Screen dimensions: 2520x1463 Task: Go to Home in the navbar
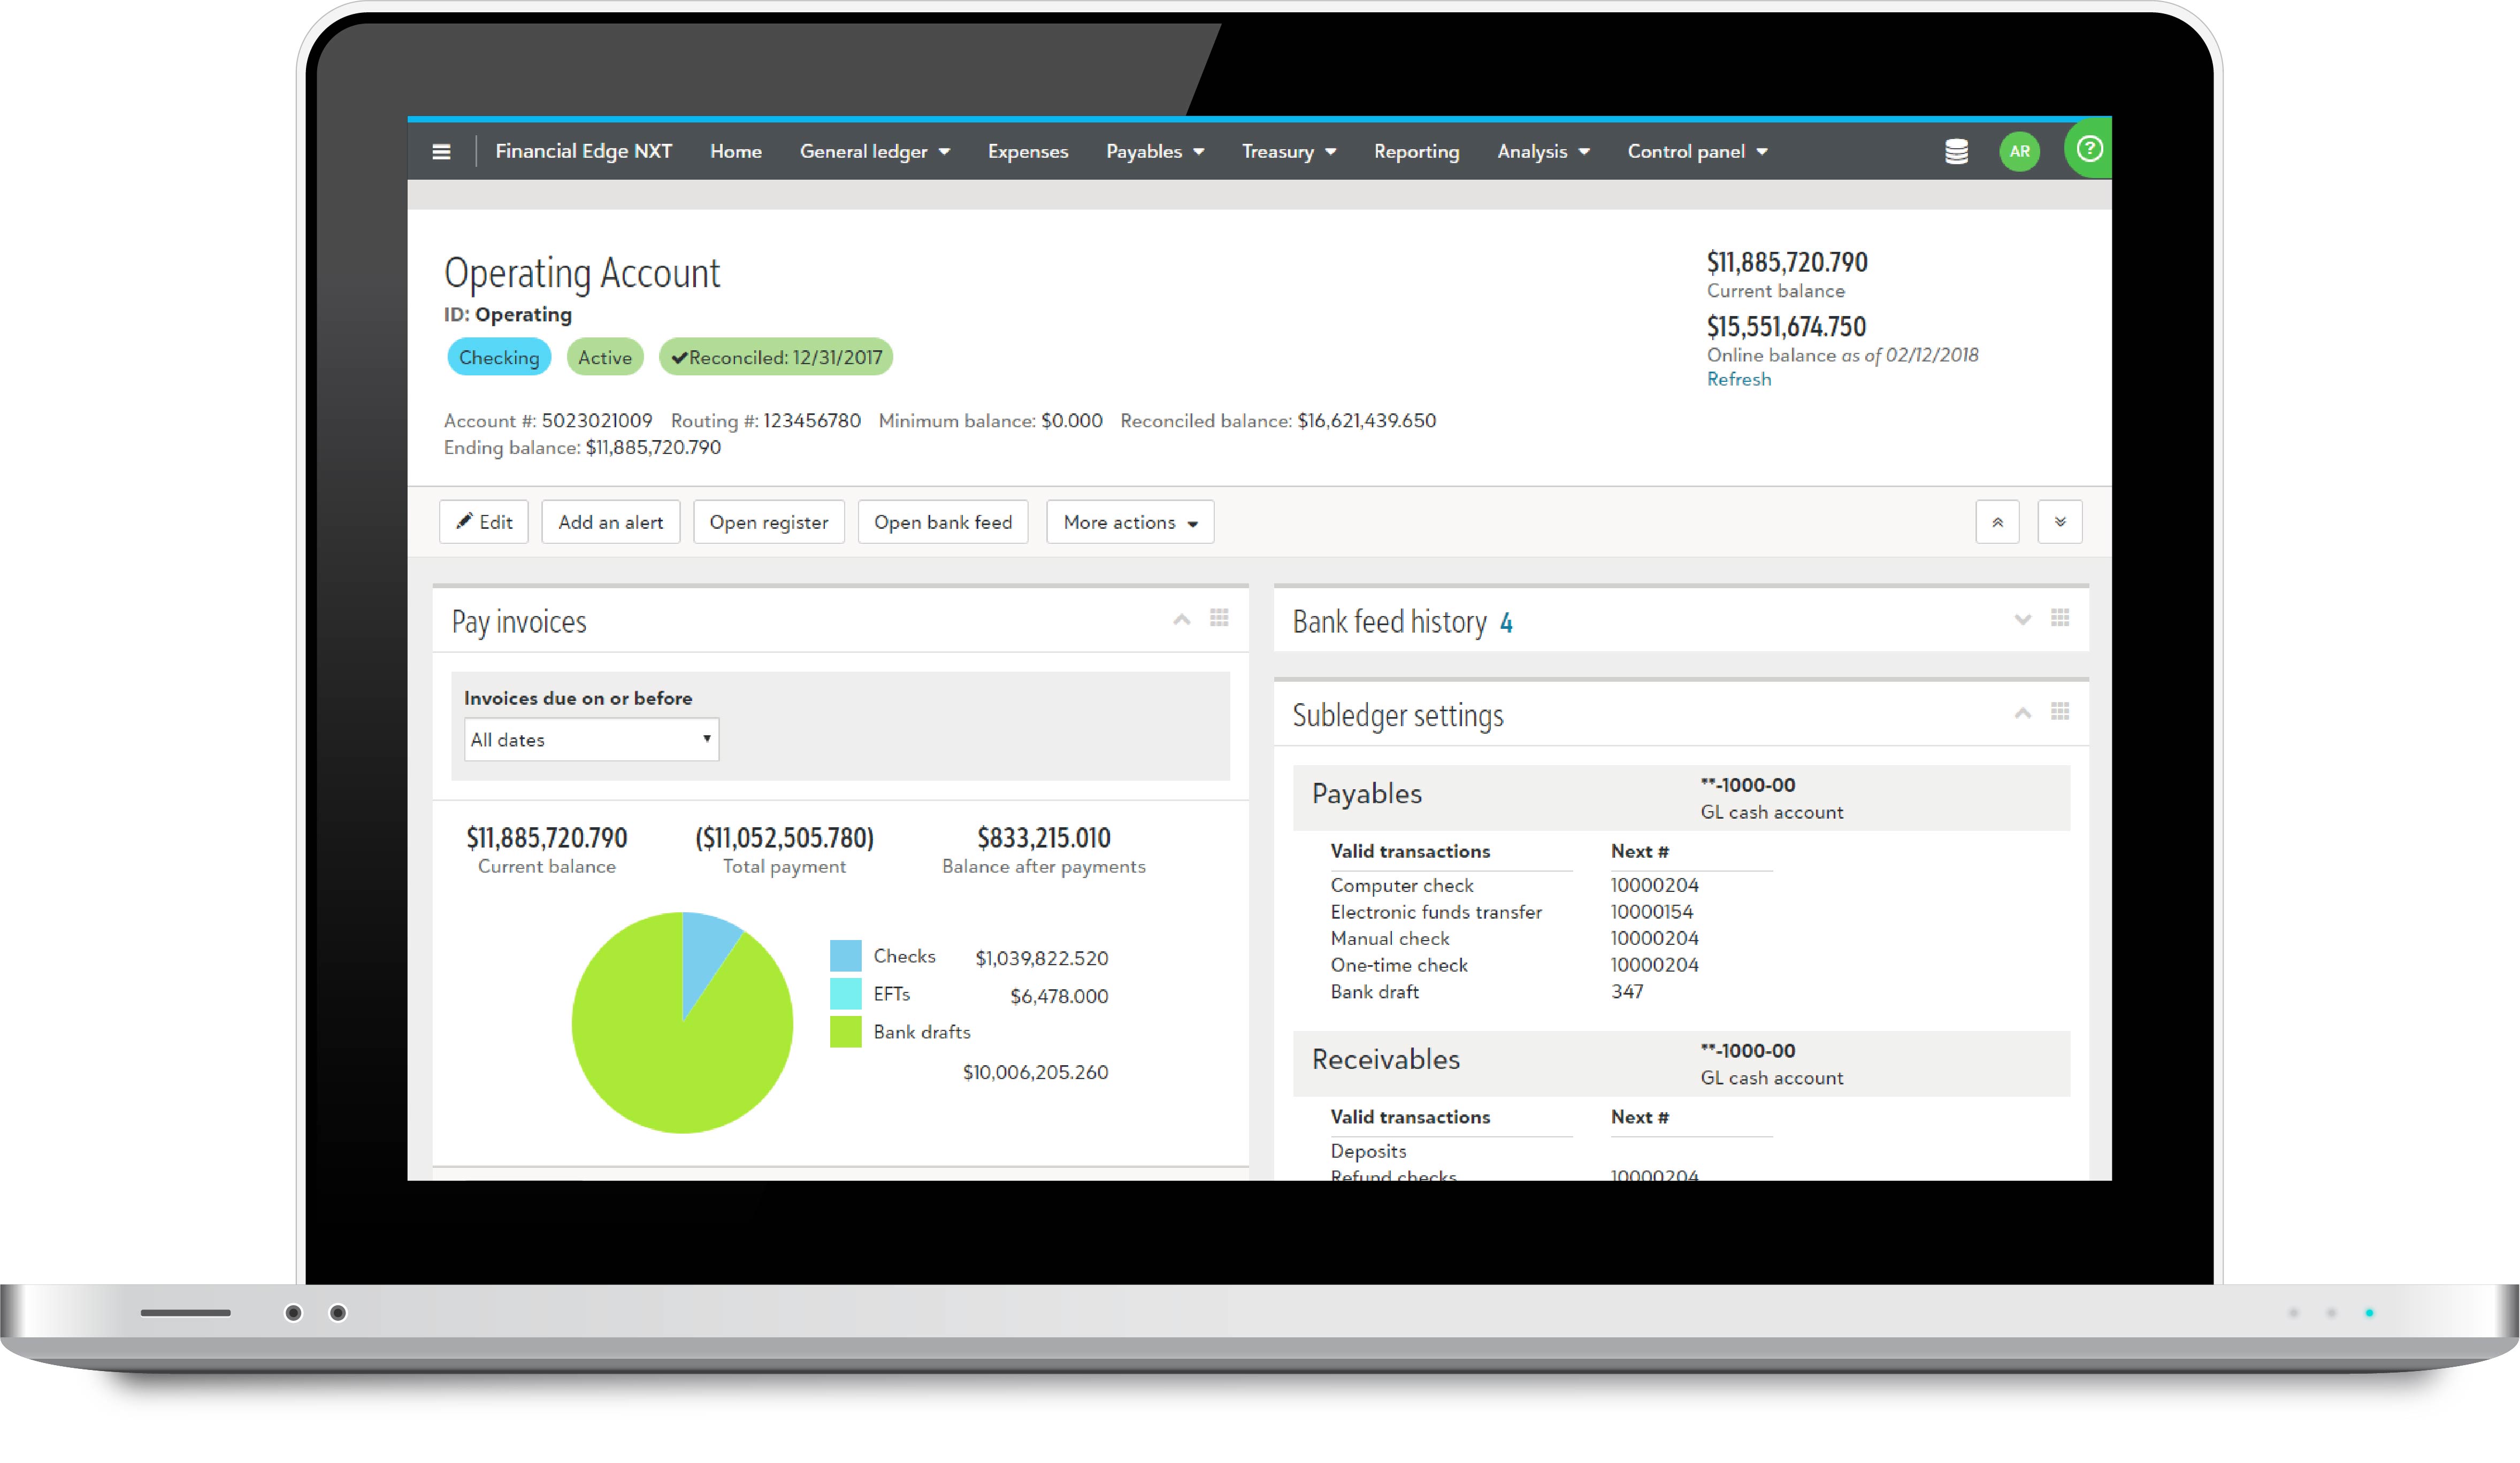[x=736, y=152]
